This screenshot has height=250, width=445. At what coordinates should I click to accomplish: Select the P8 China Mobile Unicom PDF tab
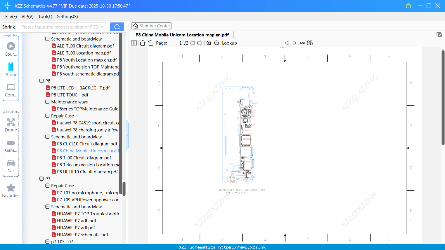(x=182, y=35)
